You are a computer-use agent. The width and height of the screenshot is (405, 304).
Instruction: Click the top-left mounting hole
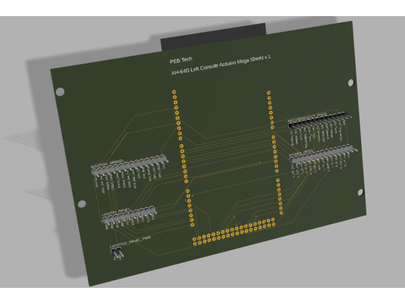pos(60,92)
